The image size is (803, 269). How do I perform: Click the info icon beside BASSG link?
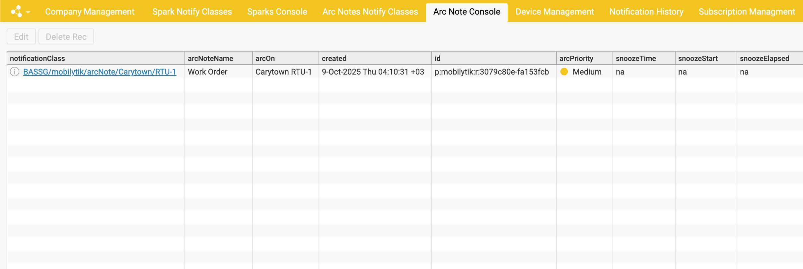tap(15, 72)
